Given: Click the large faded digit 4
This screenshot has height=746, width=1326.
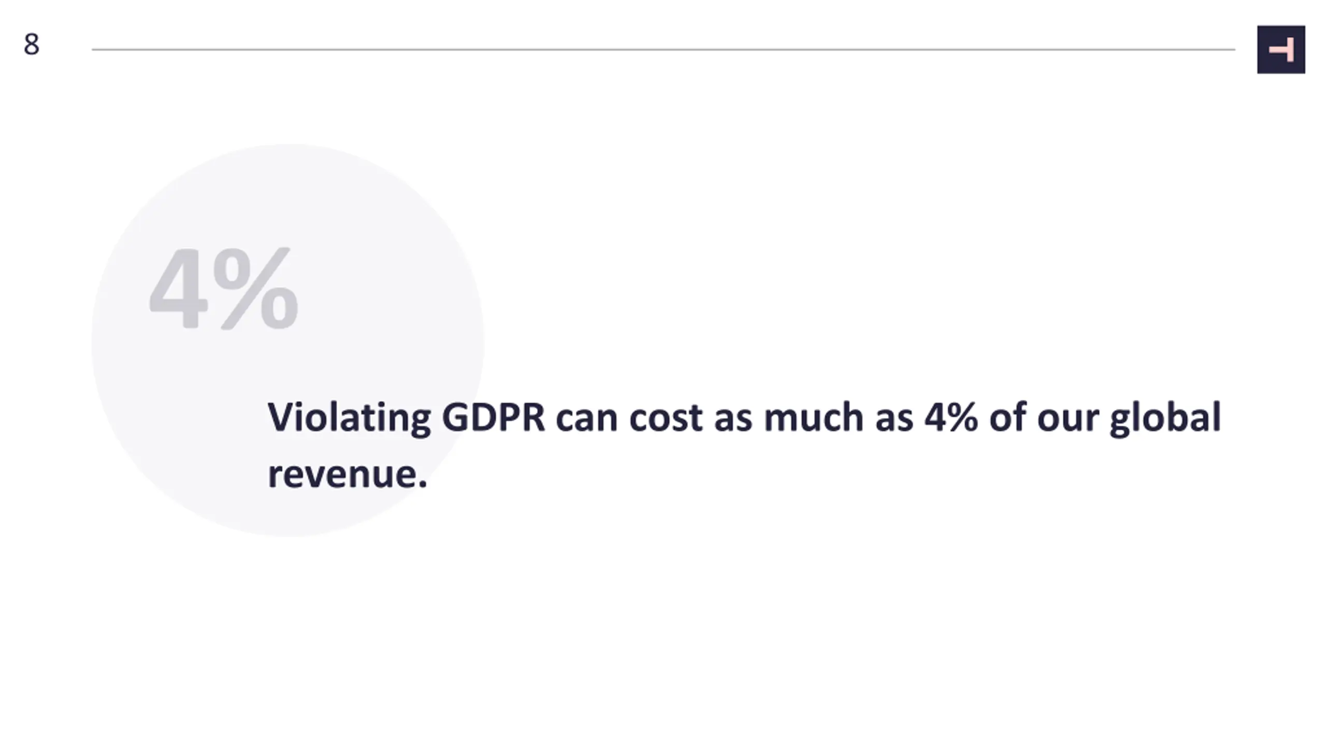Looking at the screenshot, I should click(x=178, y=288).
